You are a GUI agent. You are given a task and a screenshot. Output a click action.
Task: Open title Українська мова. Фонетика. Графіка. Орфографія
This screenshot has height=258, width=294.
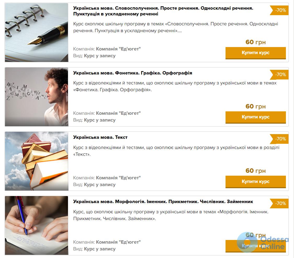point(132,73)
